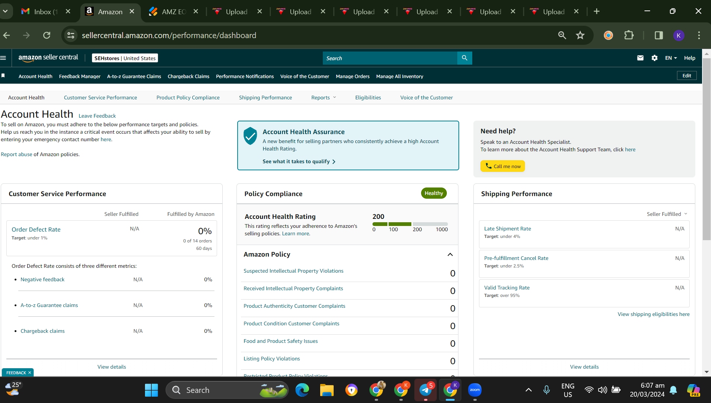Open the Help link

689,58
